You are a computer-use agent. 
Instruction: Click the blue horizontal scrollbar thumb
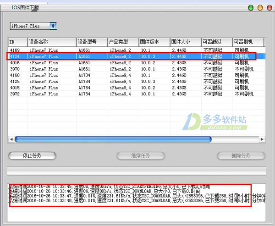[x=113, y=139]
